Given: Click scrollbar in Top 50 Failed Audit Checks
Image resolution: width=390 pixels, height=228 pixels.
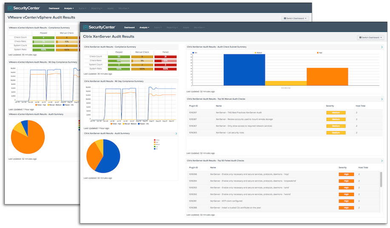Looking at the screenshot, I should pos(381,179).
